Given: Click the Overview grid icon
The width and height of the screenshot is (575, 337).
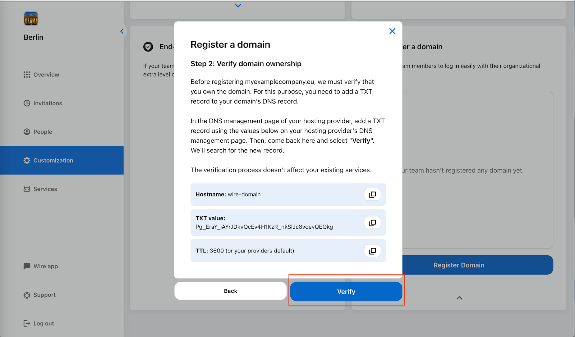Looking at the screenshot, I should tap(27, 74).
